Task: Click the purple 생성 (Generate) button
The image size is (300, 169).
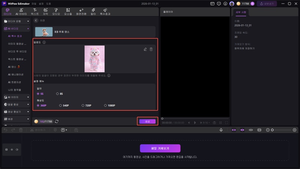Action: point(147,121)
